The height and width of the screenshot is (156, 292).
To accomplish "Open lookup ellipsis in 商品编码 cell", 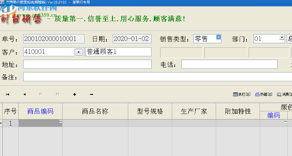I will coord(60,121).
